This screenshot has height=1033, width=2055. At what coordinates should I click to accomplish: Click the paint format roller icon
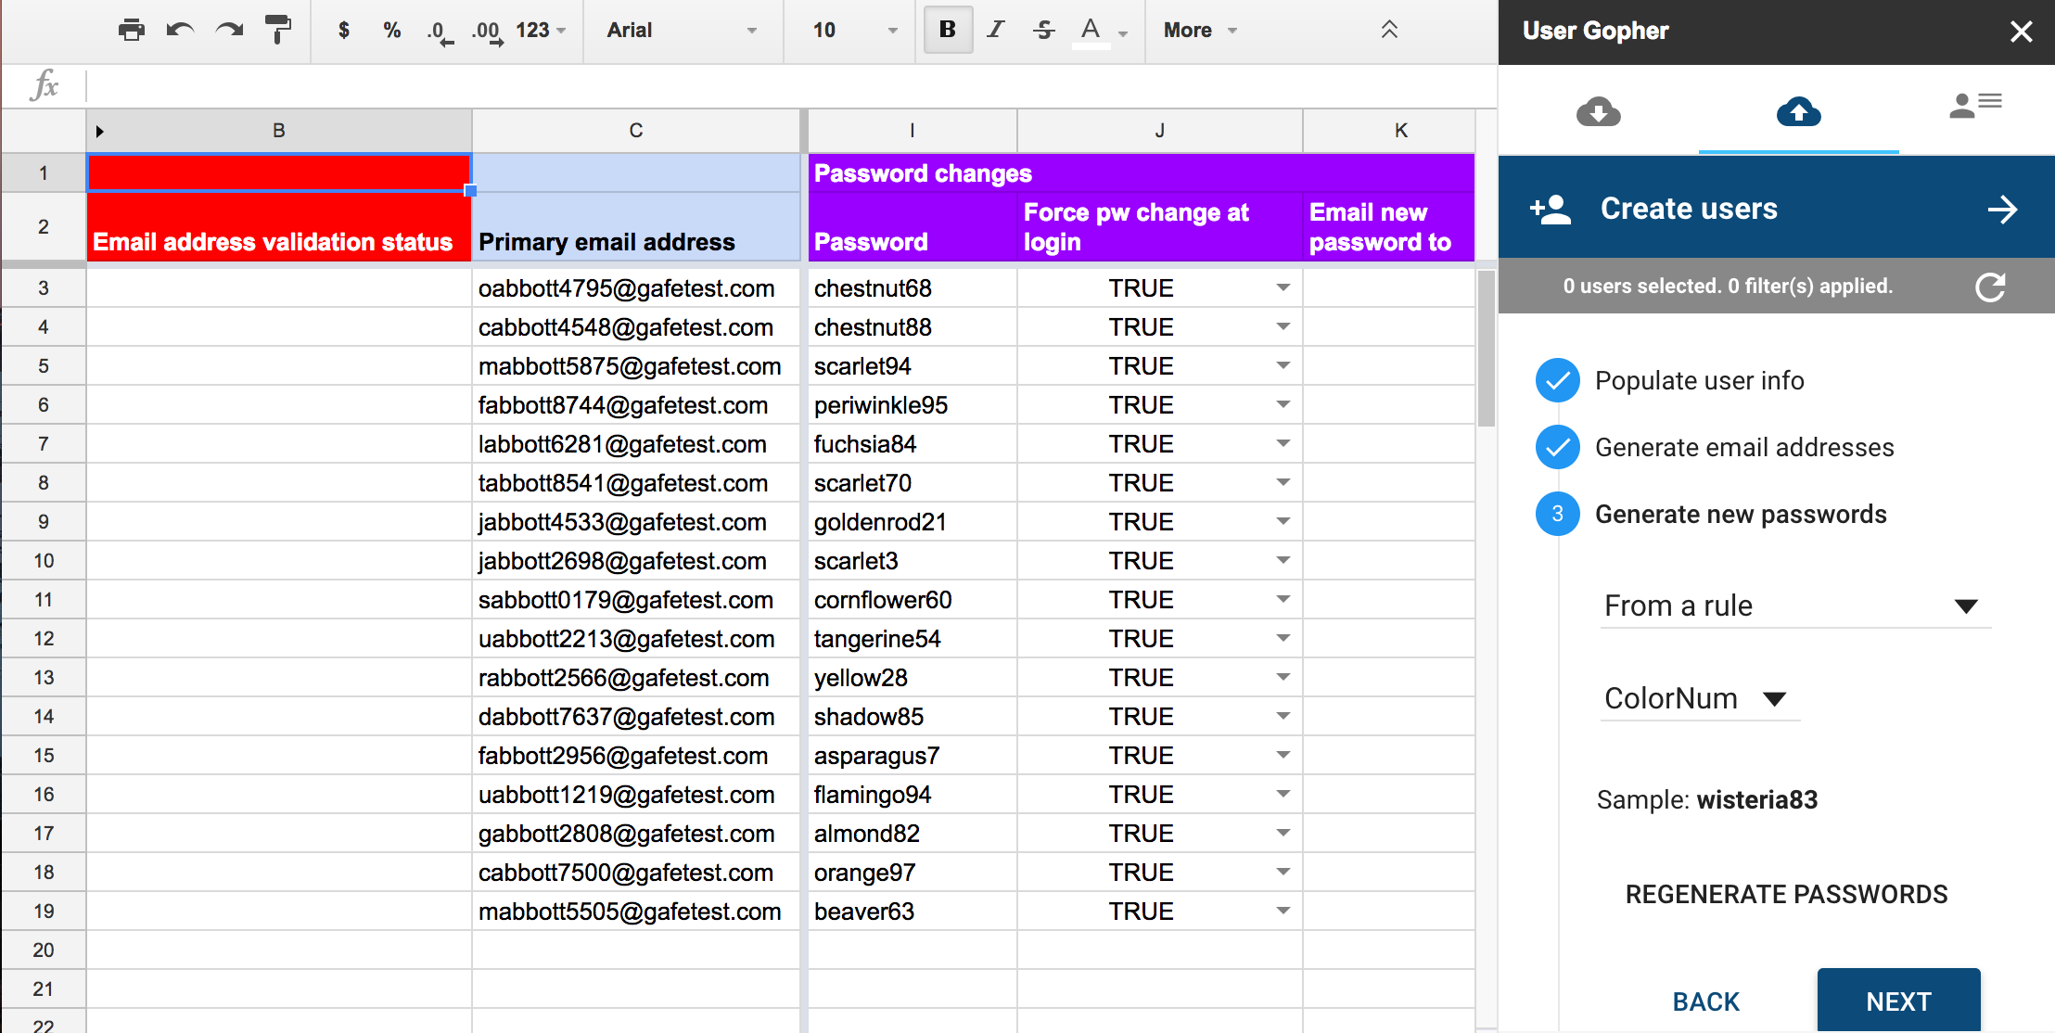(x=277, y=31)
